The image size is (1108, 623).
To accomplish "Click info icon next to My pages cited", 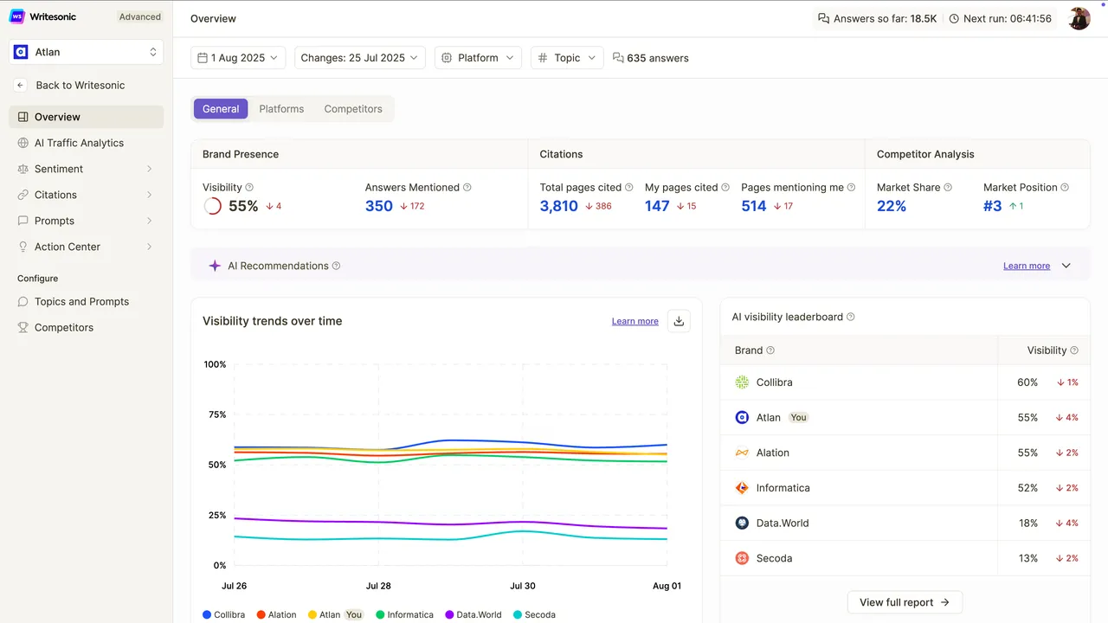I will pyautogui.click(x=725, y=187).
